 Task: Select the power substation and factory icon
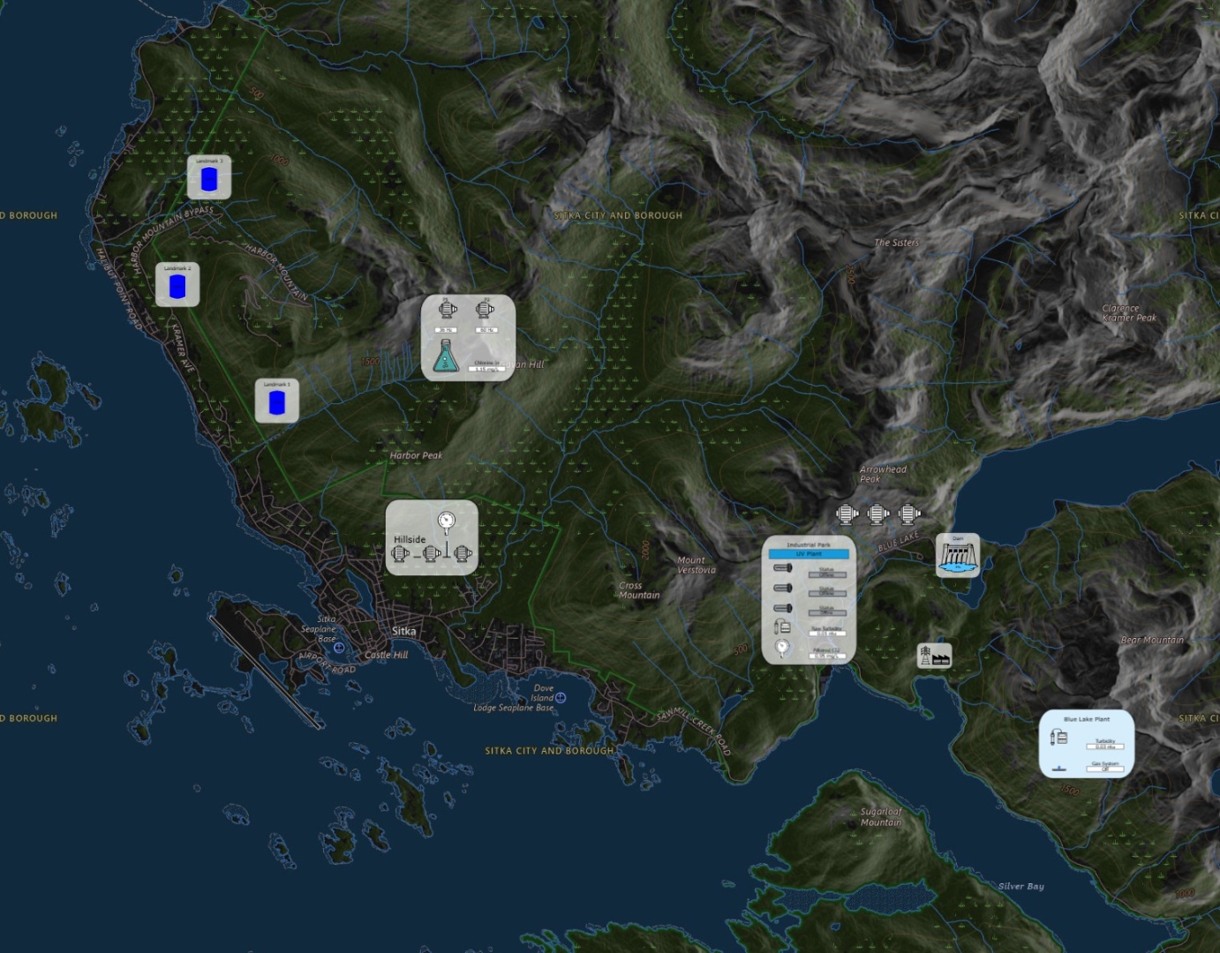pos(933,654)
